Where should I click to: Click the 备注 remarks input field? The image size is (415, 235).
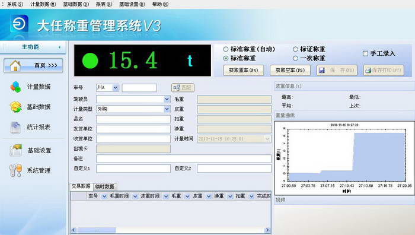pyautogui.click(x=184, y=158)
